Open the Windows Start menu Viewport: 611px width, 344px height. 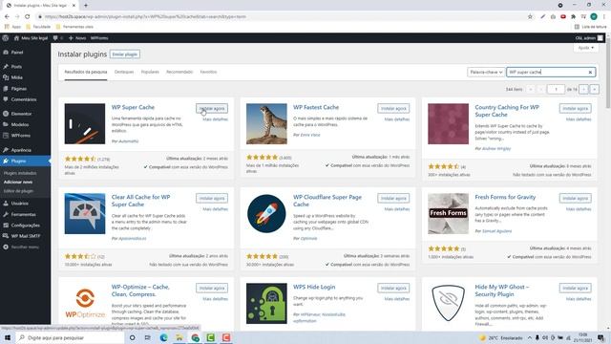click(x=8, y=337)
